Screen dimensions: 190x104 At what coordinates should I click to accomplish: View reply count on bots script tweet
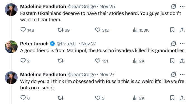coord(25,98)
